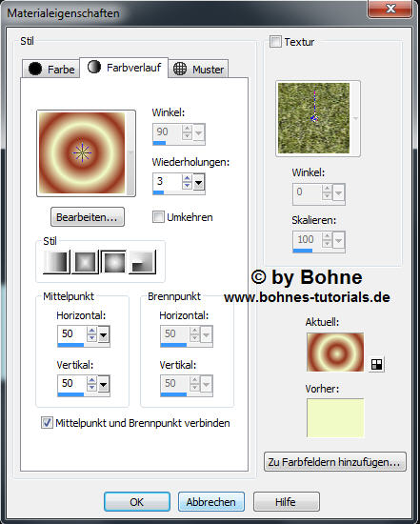Click the Zu Farbfeldern hinzufügen button
Screen dimensions: 420x524
(x=335, y=462)
